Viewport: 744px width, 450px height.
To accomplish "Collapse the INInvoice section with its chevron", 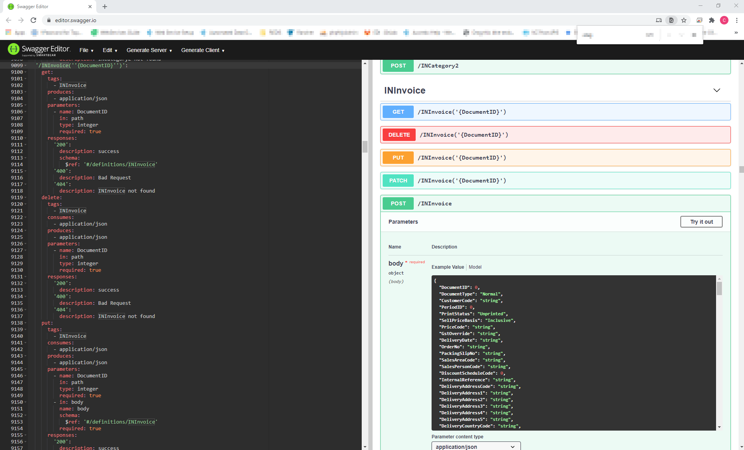I will 716,90.
